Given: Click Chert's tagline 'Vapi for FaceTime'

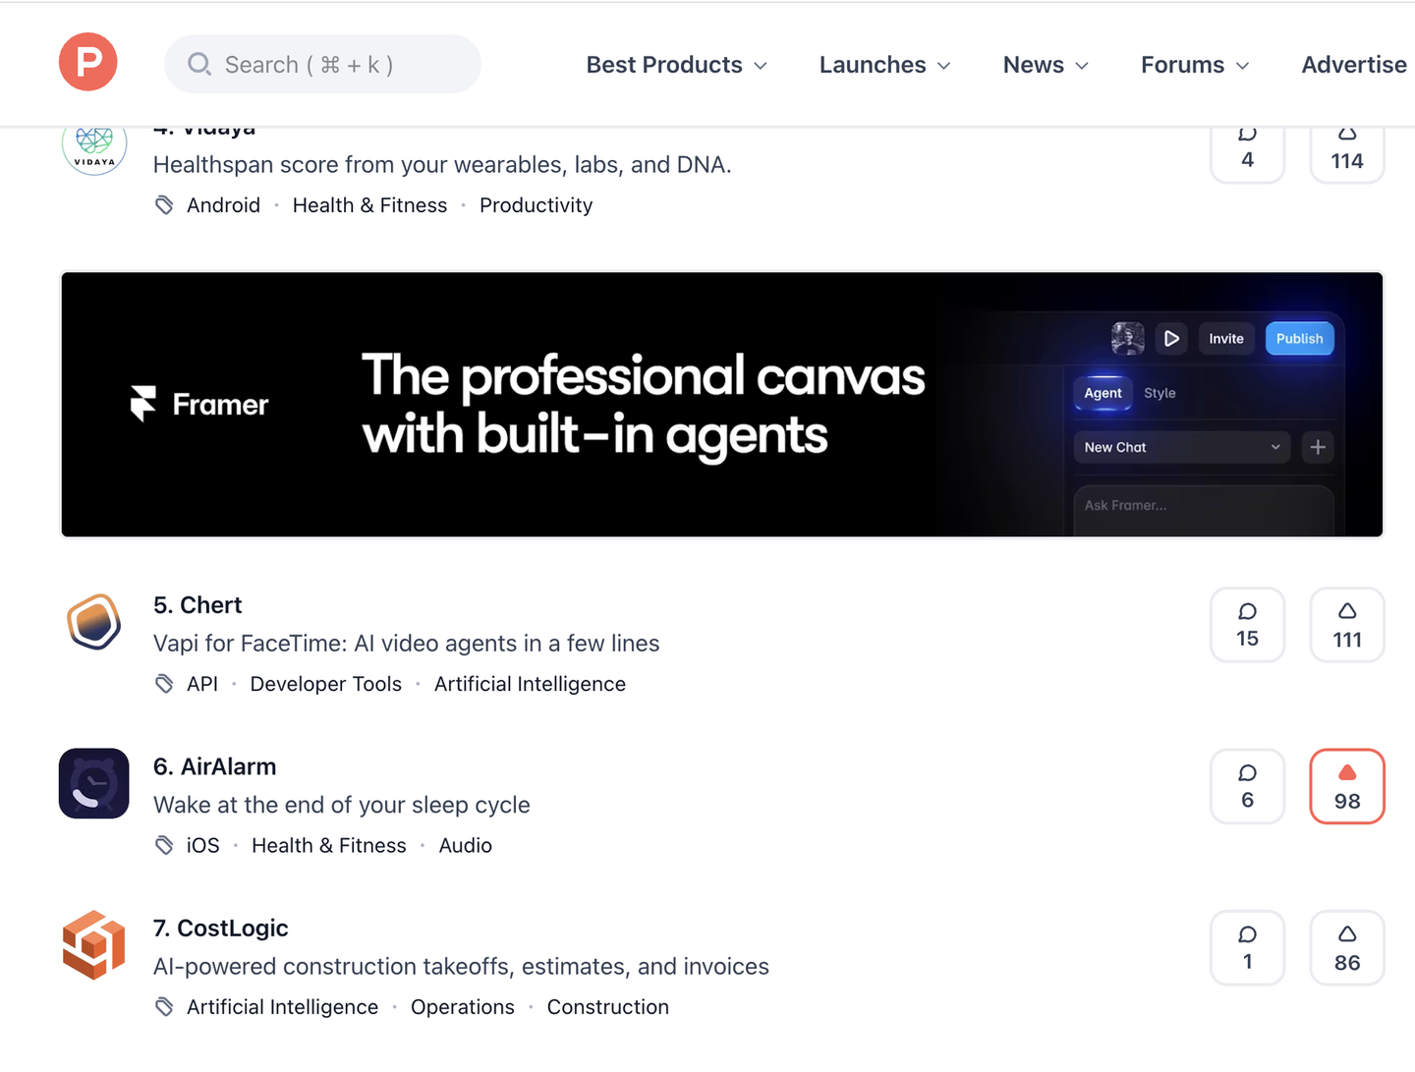Looking at the screenshot, I should (407, 644).
